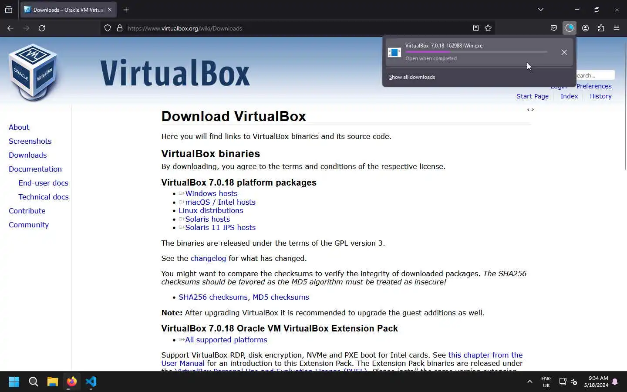The height and width of the screenshot is (392, 627).
Task: Open the network status tray icon
Action: point(563,382)
